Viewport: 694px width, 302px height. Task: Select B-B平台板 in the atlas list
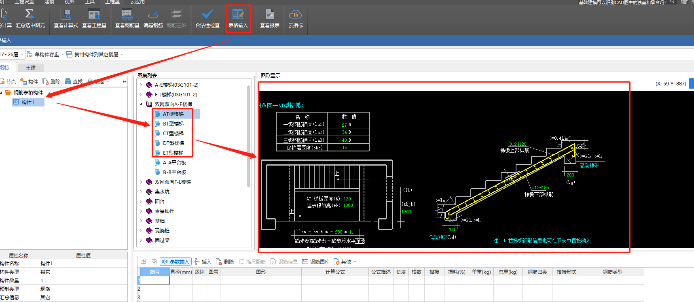click(x=174, y=172)
